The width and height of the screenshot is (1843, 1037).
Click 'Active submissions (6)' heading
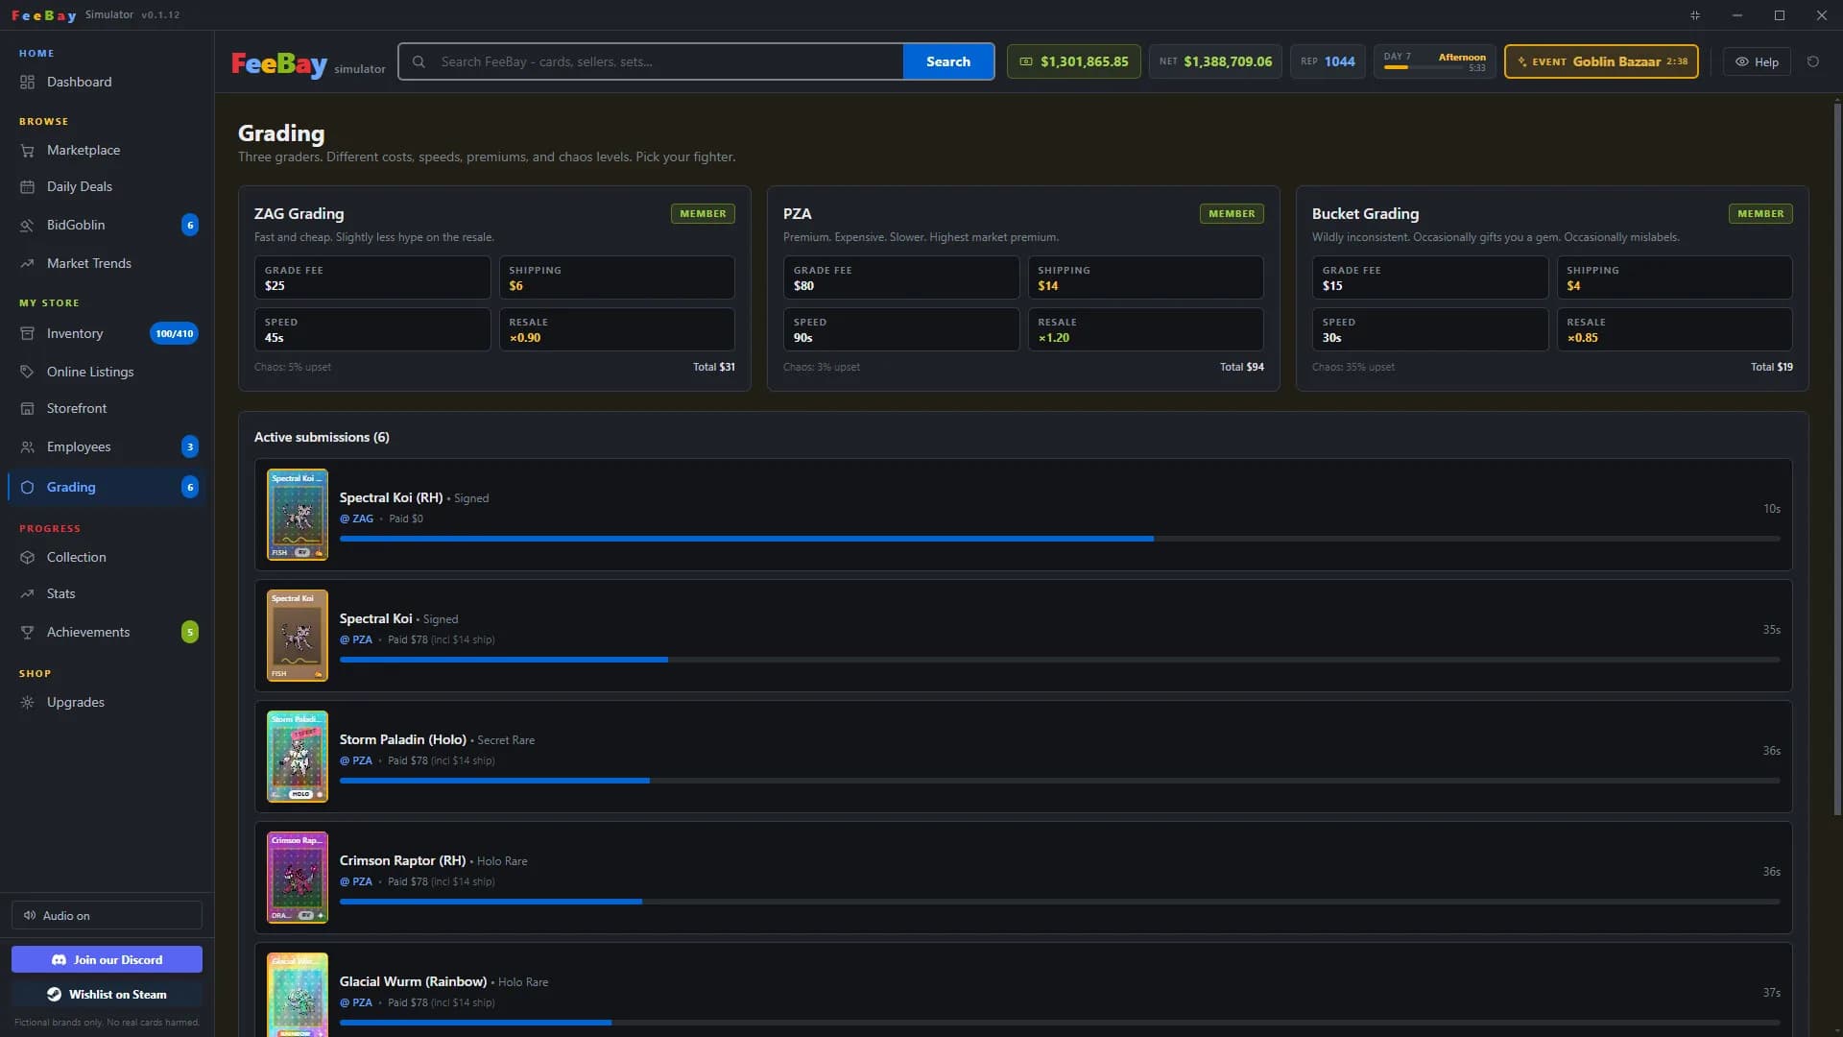322,438
